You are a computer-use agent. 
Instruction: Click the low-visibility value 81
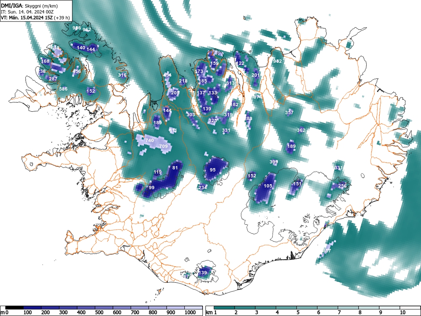(175, 168)
